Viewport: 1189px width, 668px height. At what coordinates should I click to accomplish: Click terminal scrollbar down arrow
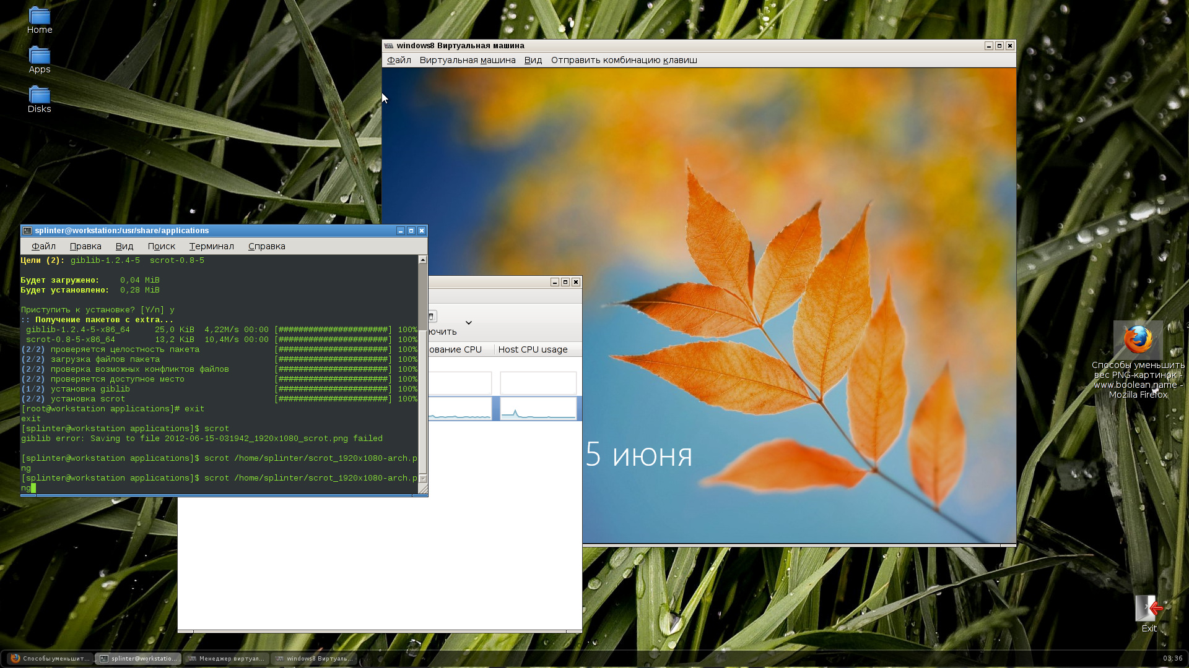tap(423, 478)
